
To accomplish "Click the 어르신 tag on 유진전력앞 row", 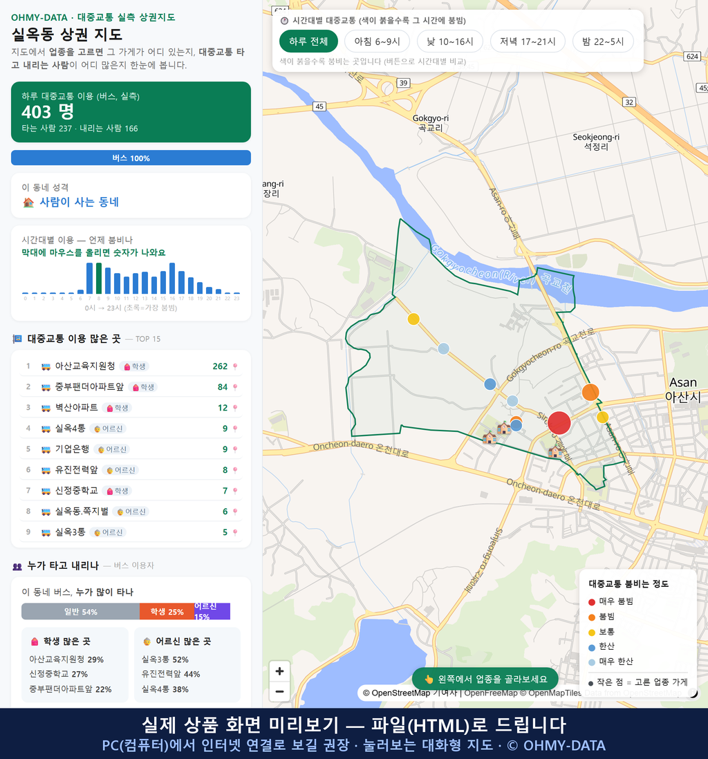I will [x=122, y=470].
